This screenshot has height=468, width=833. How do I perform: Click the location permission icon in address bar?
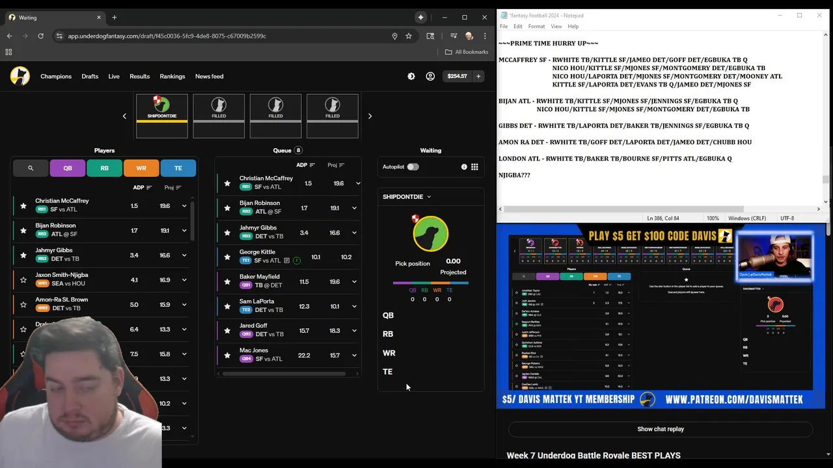pyautogui.click(x=394, y=36)
